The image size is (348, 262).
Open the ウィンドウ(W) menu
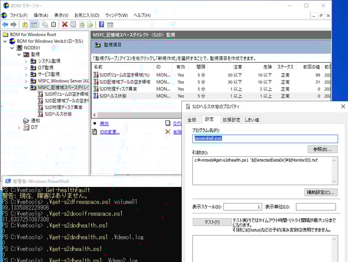tap(116, 15)
